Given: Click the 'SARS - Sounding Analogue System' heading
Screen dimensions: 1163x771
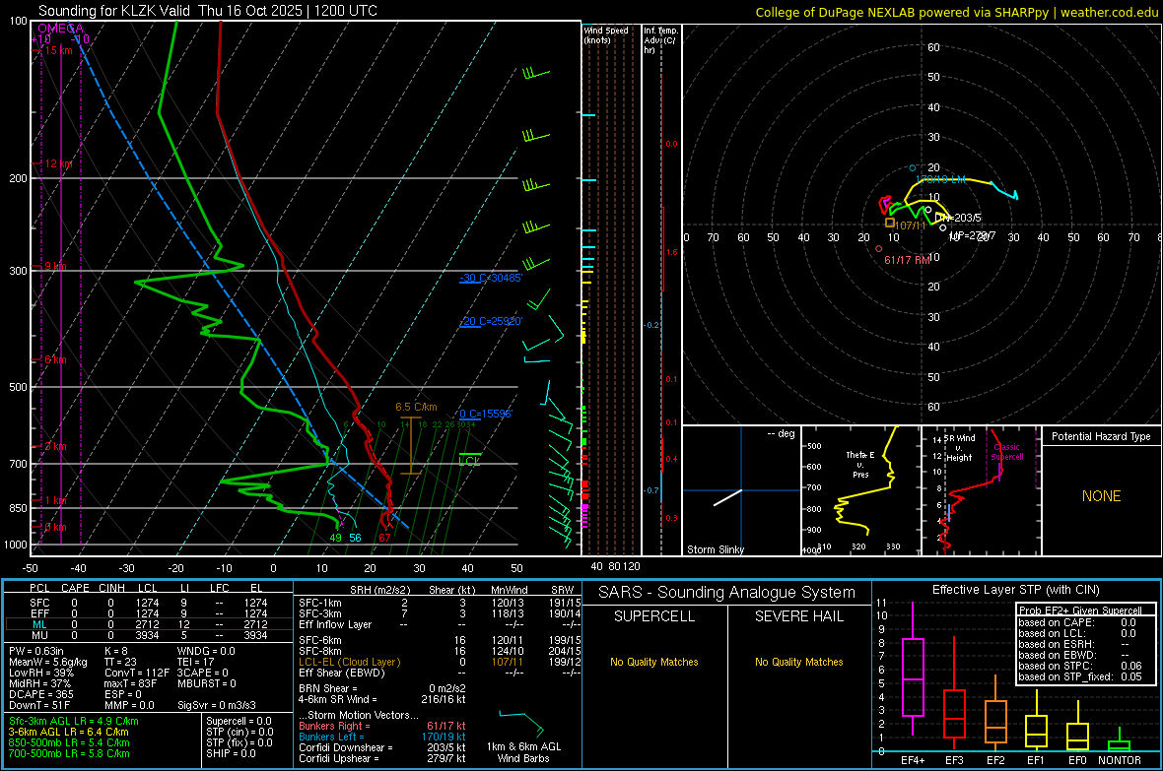Looking at the screenshot, I should point(727,593).
